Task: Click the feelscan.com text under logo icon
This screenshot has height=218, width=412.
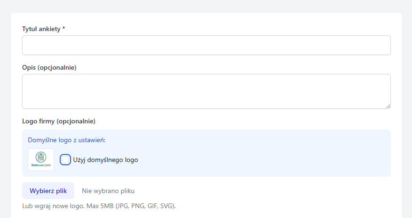Action: pos(41,165)
